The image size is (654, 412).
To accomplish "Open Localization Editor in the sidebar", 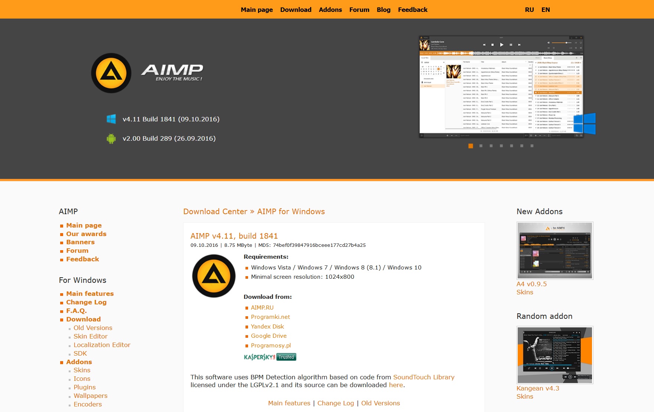I will [102, 345].
